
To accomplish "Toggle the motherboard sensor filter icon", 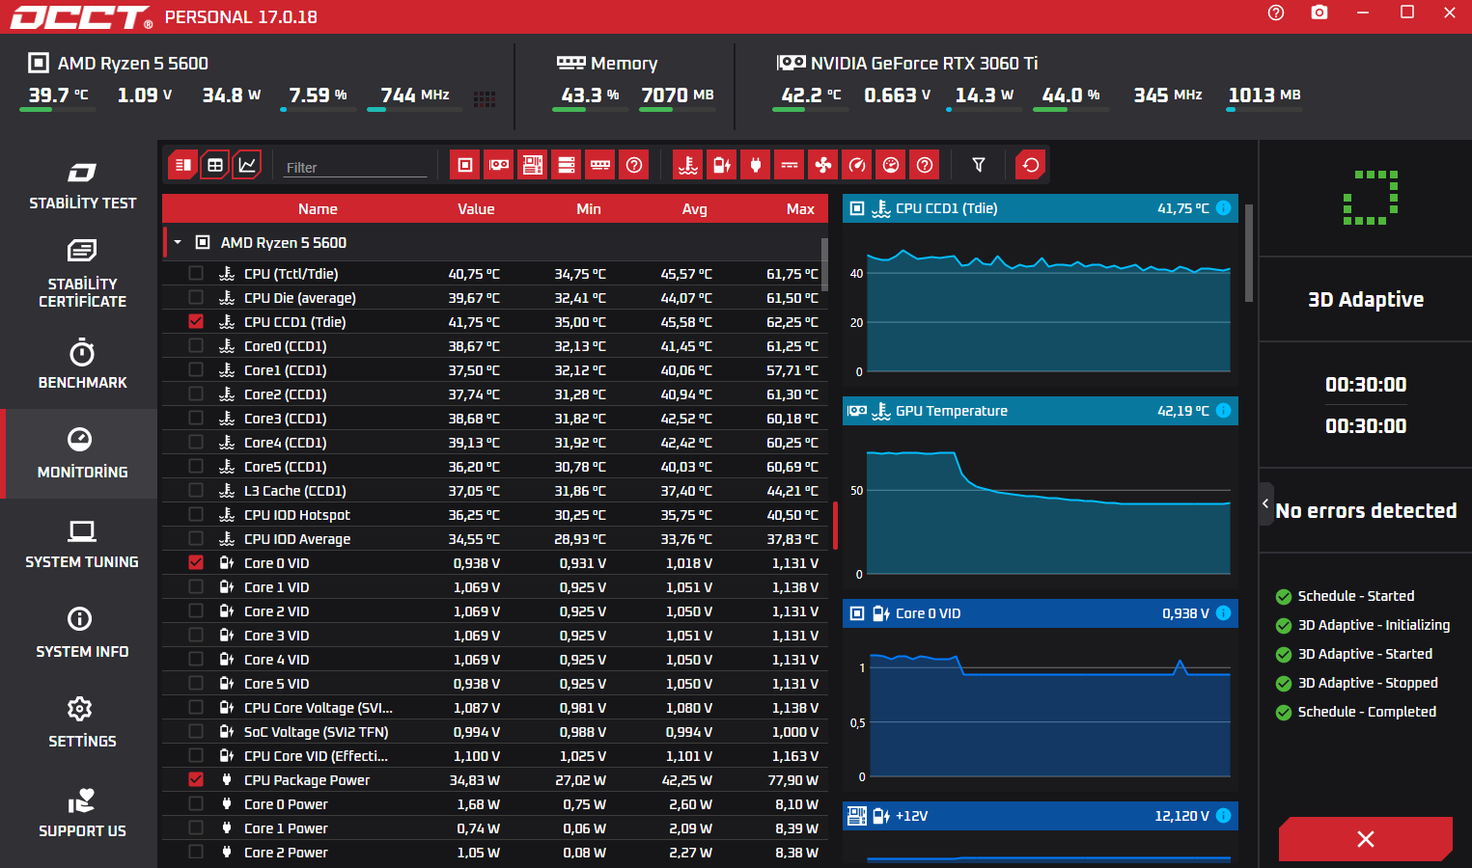I will 533,165.
